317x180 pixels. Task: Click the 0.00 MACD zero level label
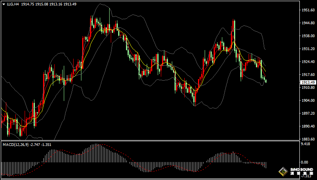click(x=304, y=162)
